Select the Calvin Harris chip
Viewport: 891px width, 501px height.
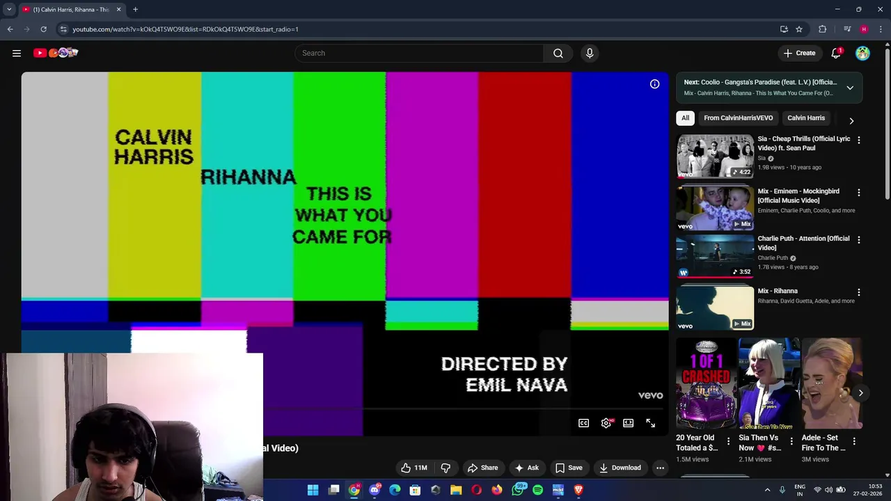click(x=805, y=118)
